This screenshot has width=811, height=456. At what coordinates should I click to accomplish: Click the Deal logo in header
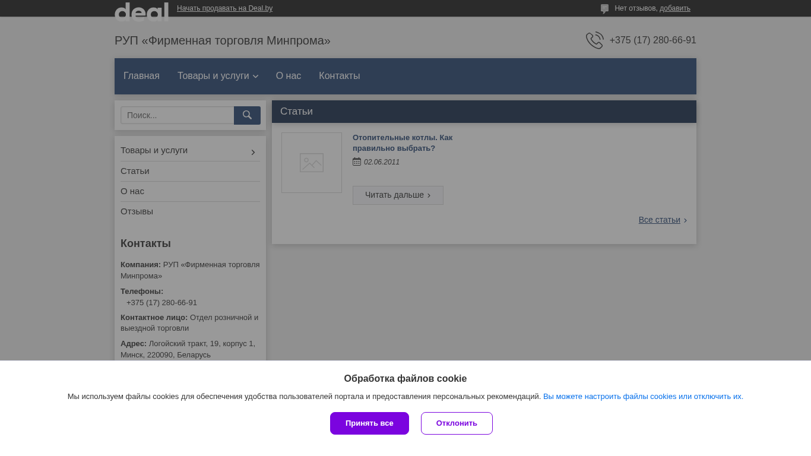click(x=141, y=11)
